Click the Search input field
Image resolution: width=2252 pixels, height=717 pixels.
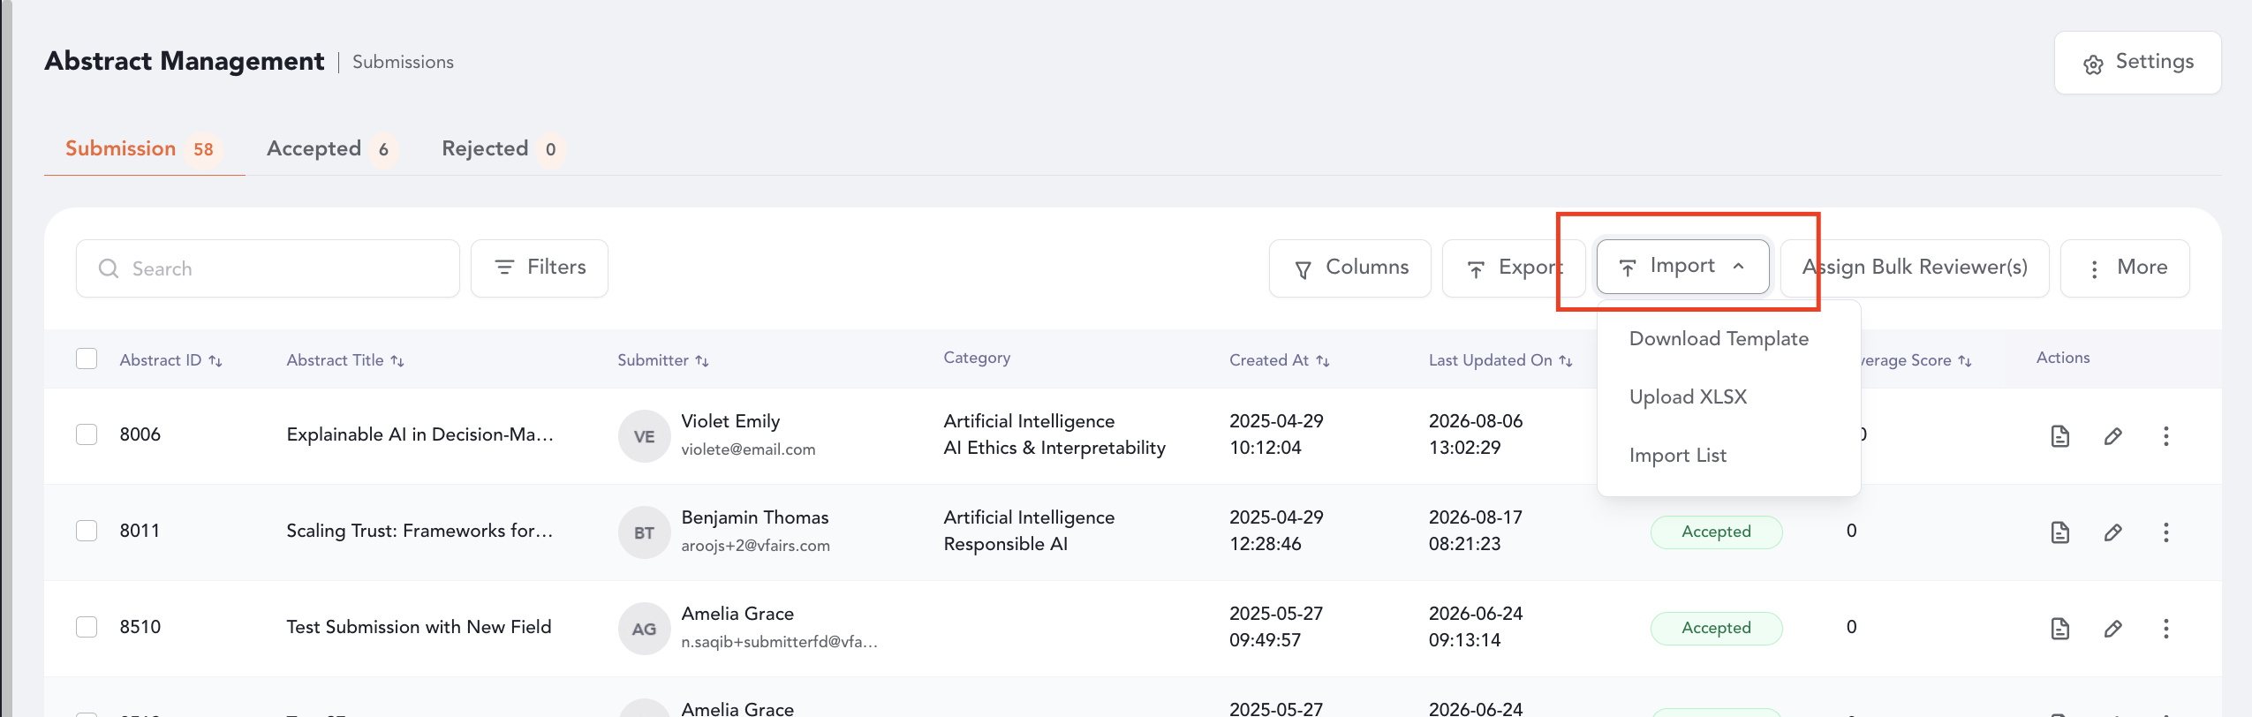click(268, 268)
